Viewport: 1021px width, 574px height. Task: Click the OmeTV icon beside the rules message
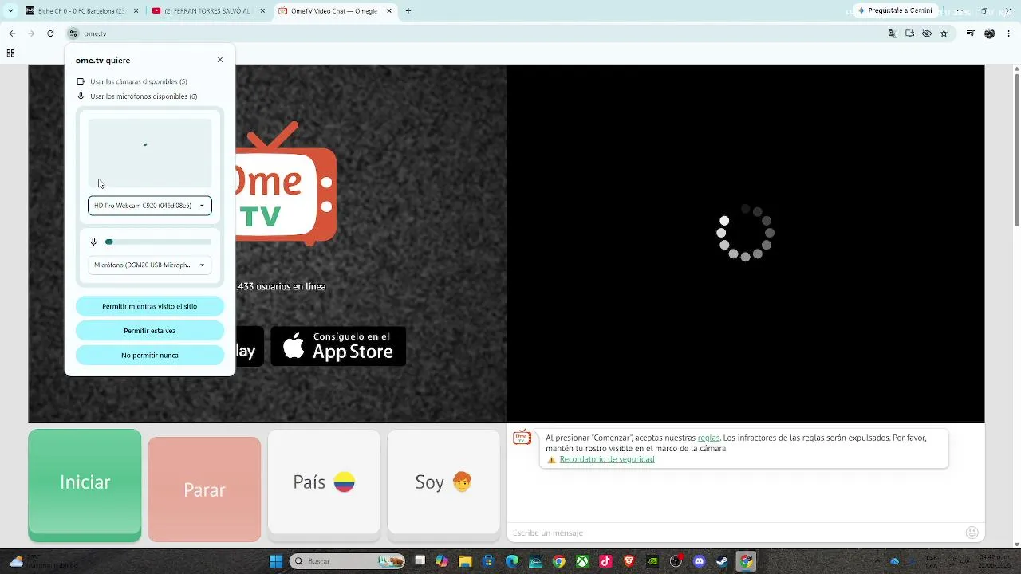(522, 438)
